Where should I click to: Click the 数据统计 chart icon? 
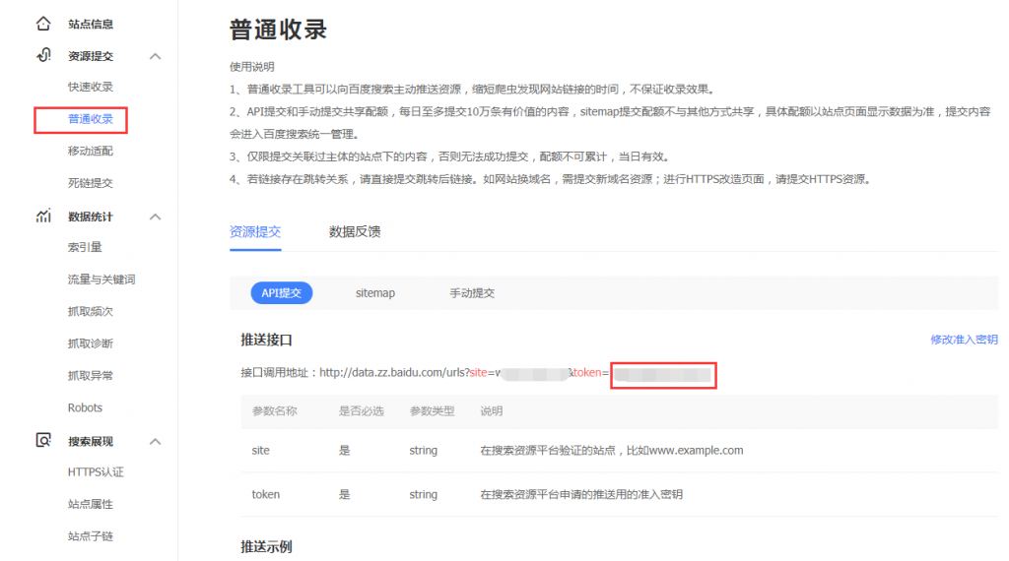pyautogui.click(x=43, y=216)
